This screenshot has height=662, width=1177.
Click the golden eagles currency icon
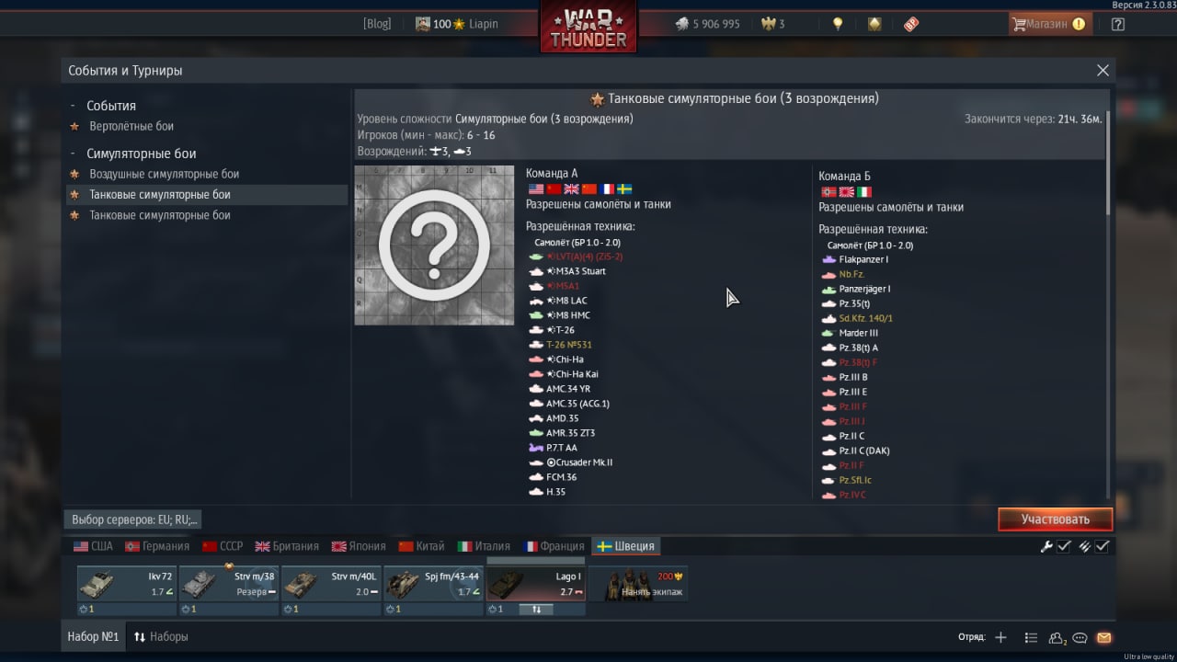pyautogui.click(x=769, y=24)
